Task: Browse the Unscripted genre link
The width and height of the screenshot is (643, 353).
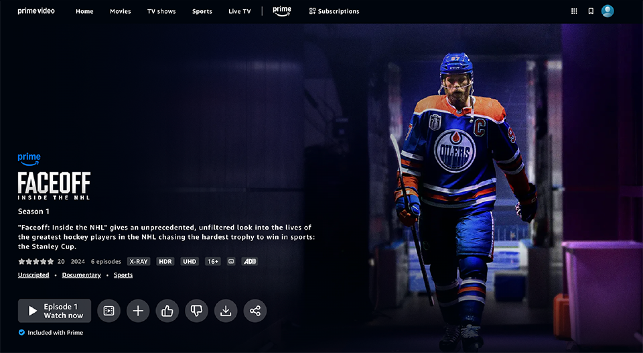Action: pyautogui.click(x=33, y=275)
